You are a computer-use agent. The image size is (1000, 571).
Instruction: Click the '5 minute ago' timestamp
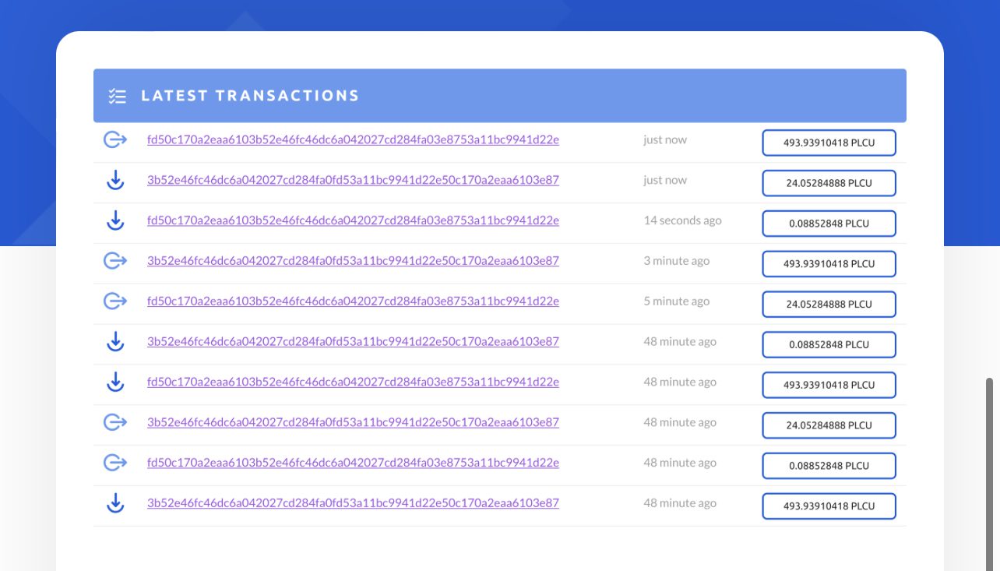pyautogui.click(x=676, y=301)
